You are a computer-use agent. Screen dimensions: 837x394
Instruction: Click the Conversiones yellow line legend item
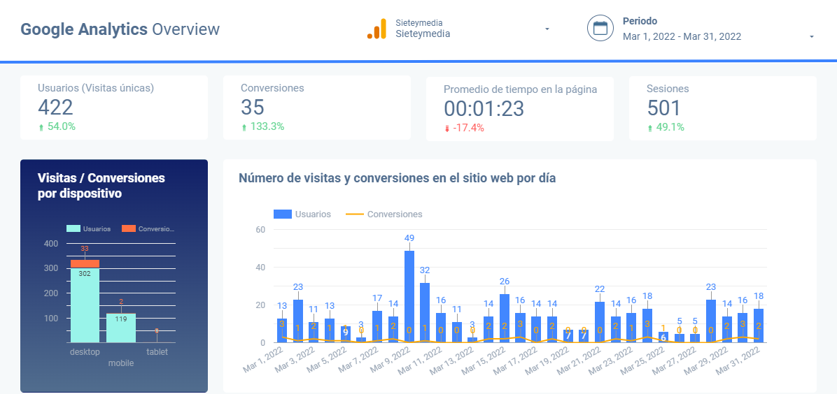click(x=384, y=214)
